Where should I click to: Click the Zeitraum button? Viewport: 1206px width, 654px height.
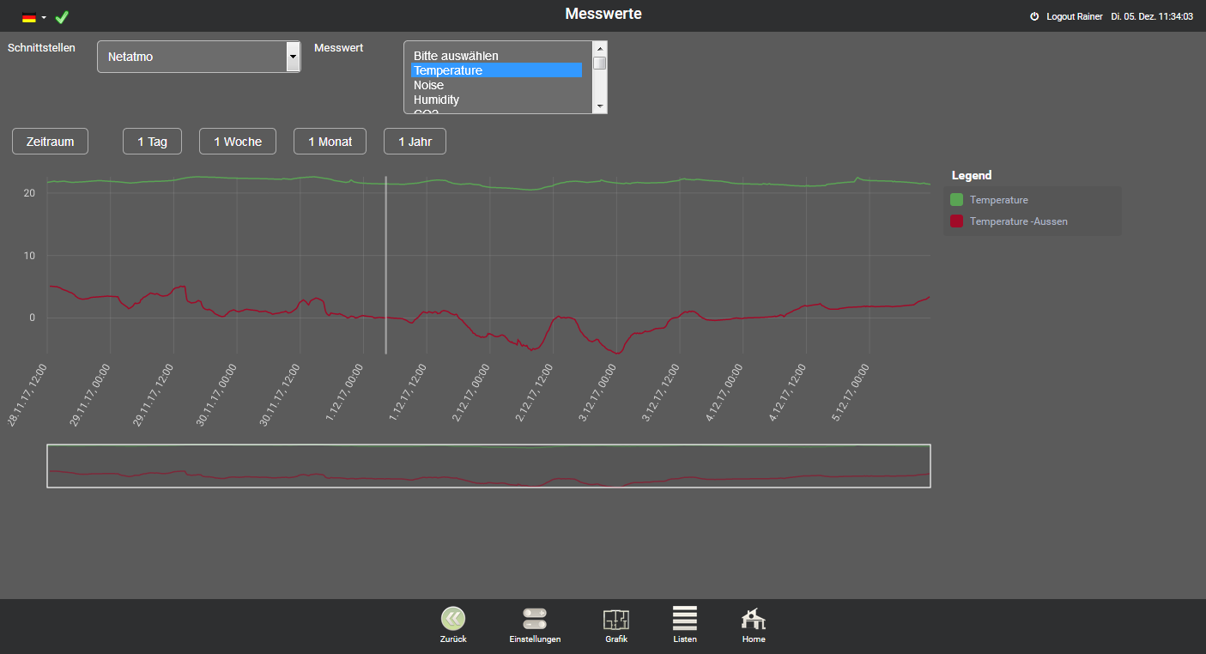click(x=50, y=142)
